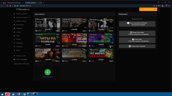Open 'Акции' in the sidebar
172x96 pixels.
pos(18,36)
